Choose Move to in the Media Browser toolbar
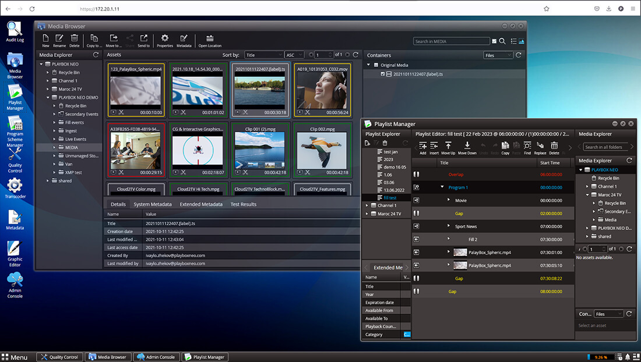 114,40
